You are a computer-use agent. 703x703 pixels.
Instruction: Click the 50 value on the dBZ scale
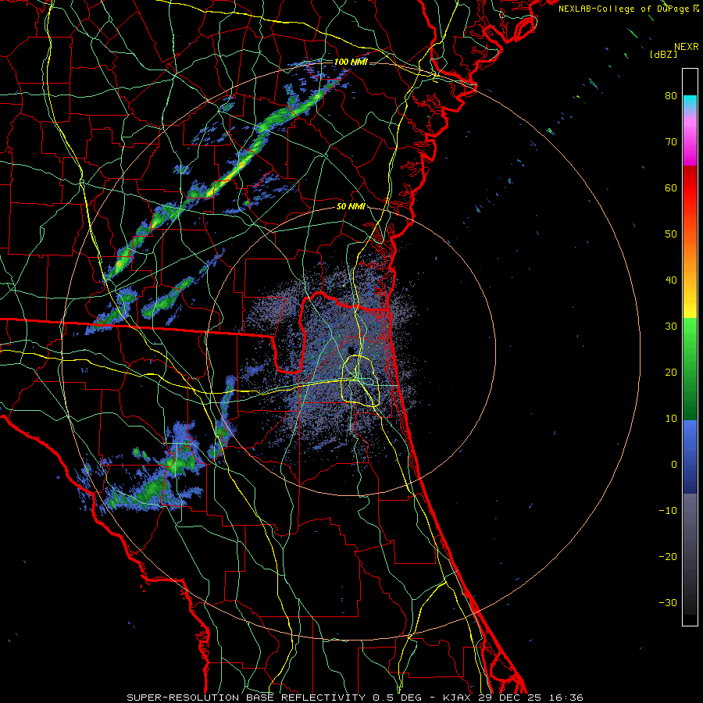click(671, 234)
